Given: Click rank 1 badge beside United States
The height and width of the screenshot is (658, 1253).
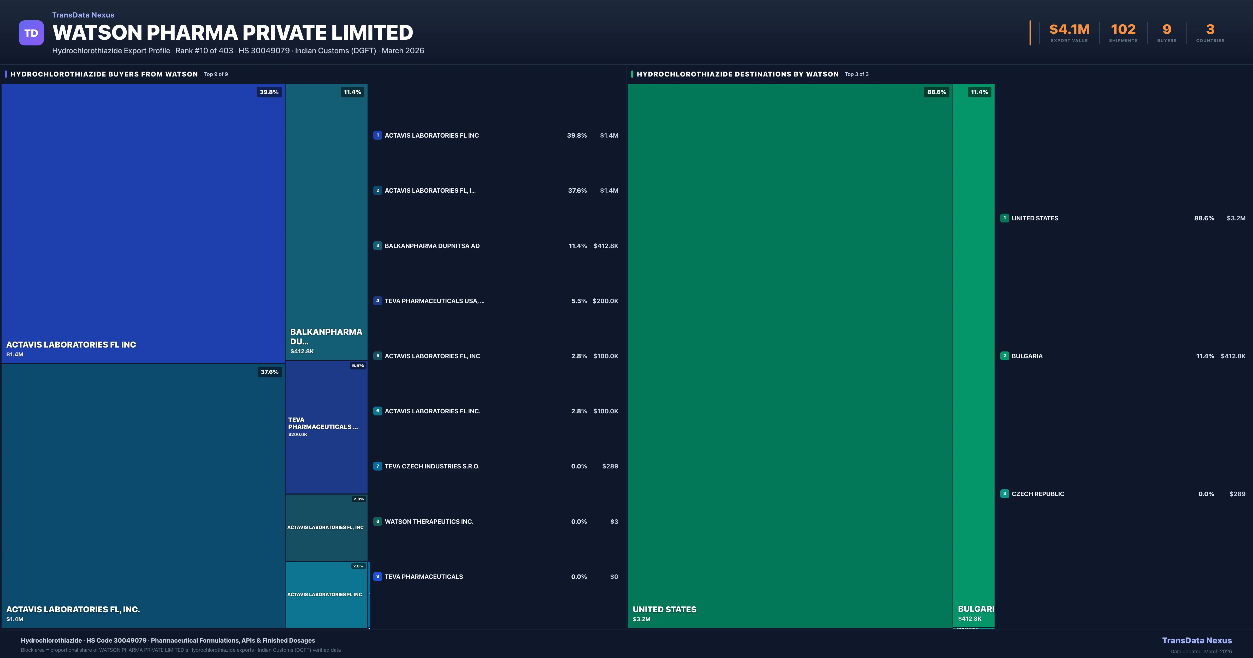Looking at the screenshot, I should tap(1004, 218).
